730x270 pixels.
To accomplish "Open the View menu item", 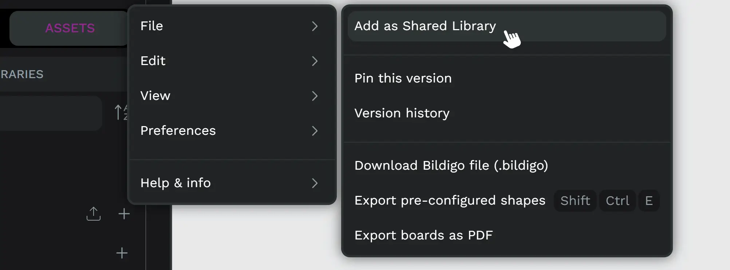I will coord(155,96).
